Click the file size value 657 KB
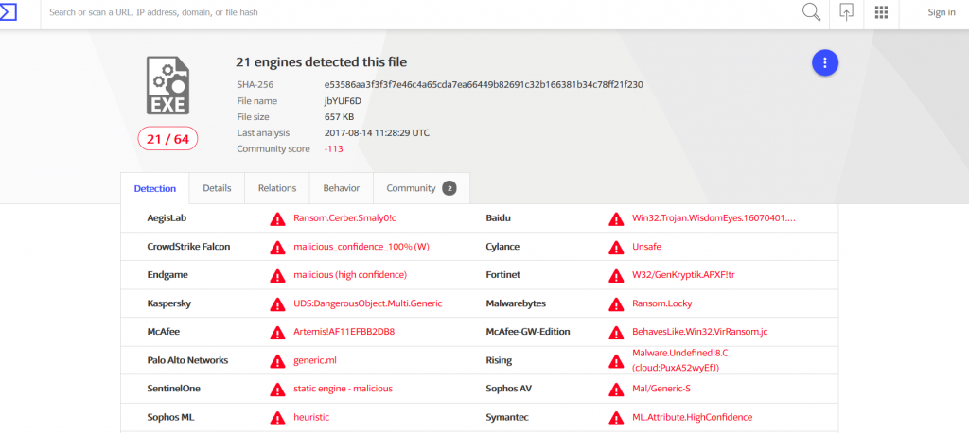This screenshot has width=969, height=433. click(x=340, y=116)
